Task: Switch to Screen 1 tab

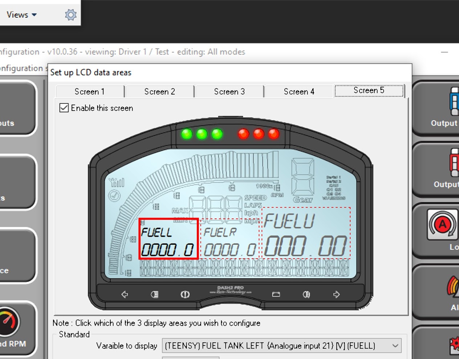Action: pyautogui.click(x=89, y=91)
